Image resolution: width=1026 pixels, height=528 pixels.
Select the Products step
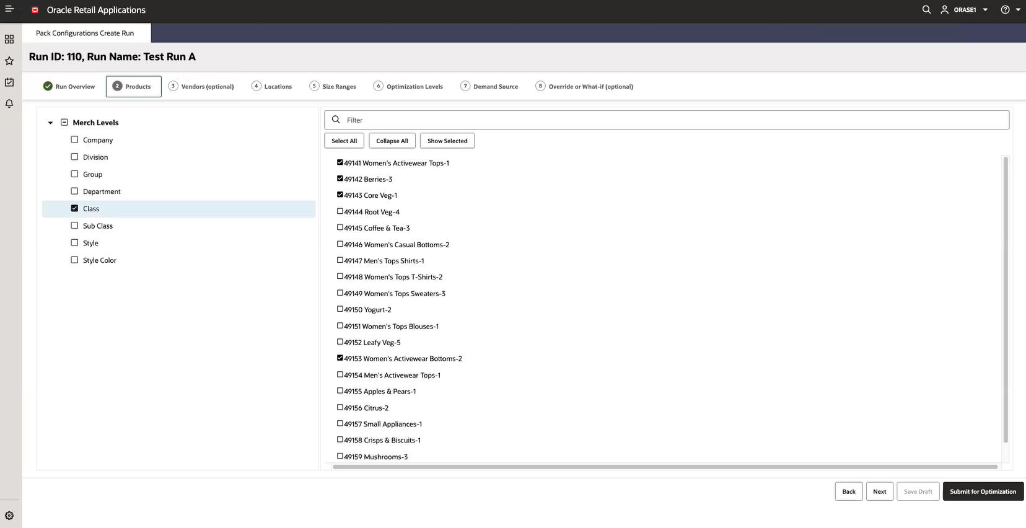[133, 87]
